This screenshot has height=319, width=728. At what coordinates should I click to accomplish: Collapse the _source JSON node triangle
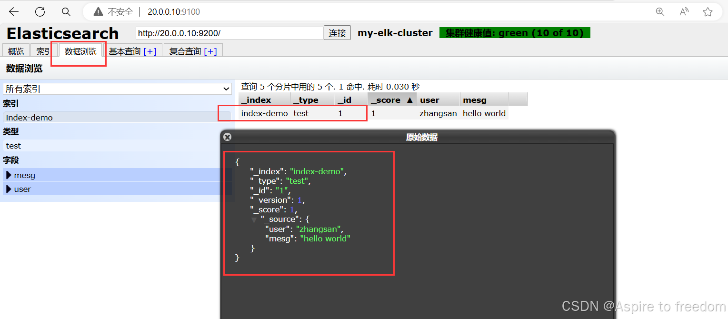(x=254, y=219)
